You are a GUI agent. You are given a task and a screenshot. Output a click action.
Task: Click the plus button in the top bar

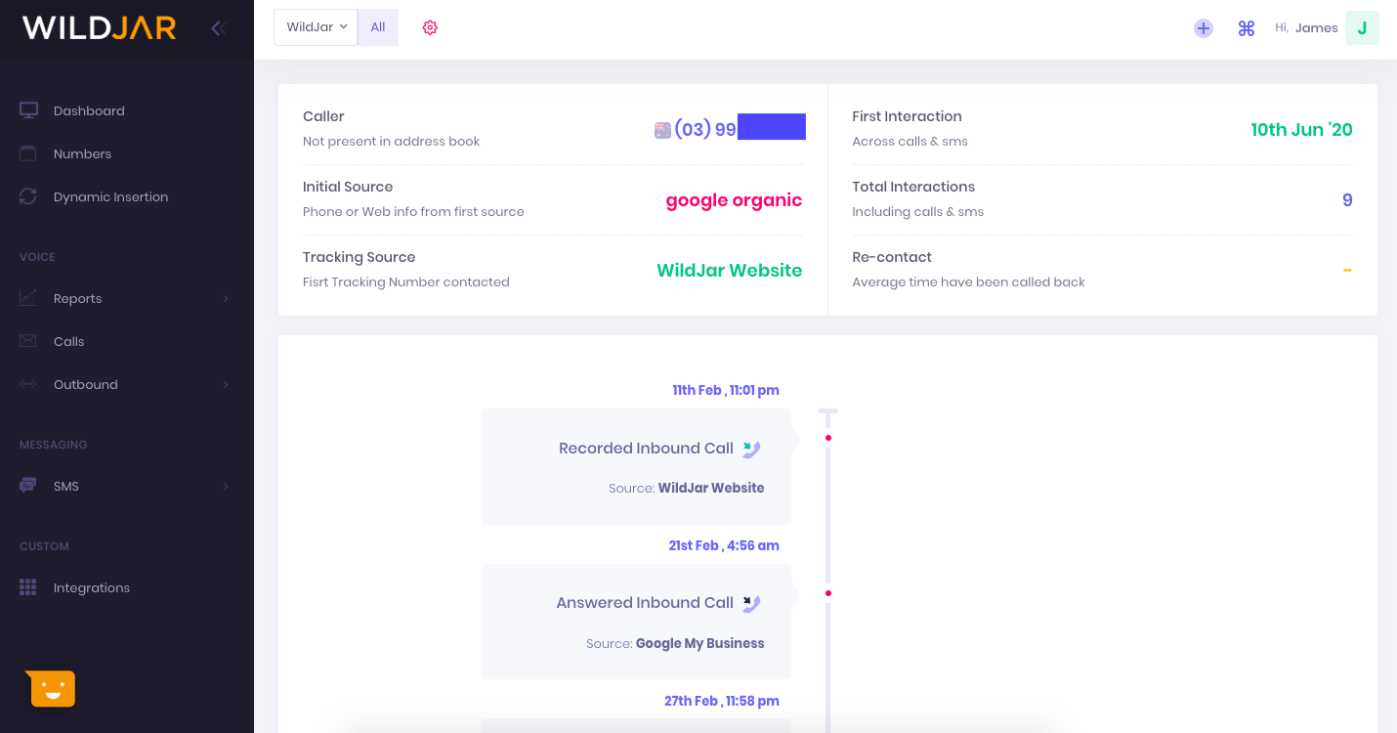click(1203, 28)
